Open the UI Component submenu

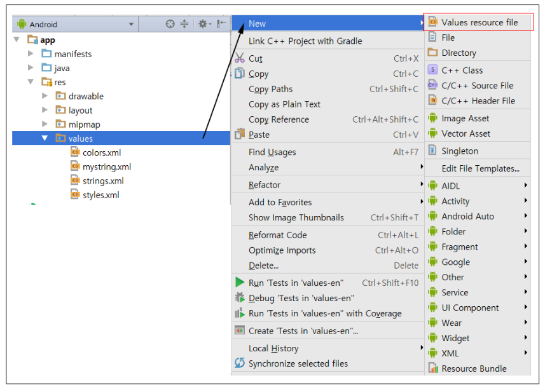pos(478,308)
